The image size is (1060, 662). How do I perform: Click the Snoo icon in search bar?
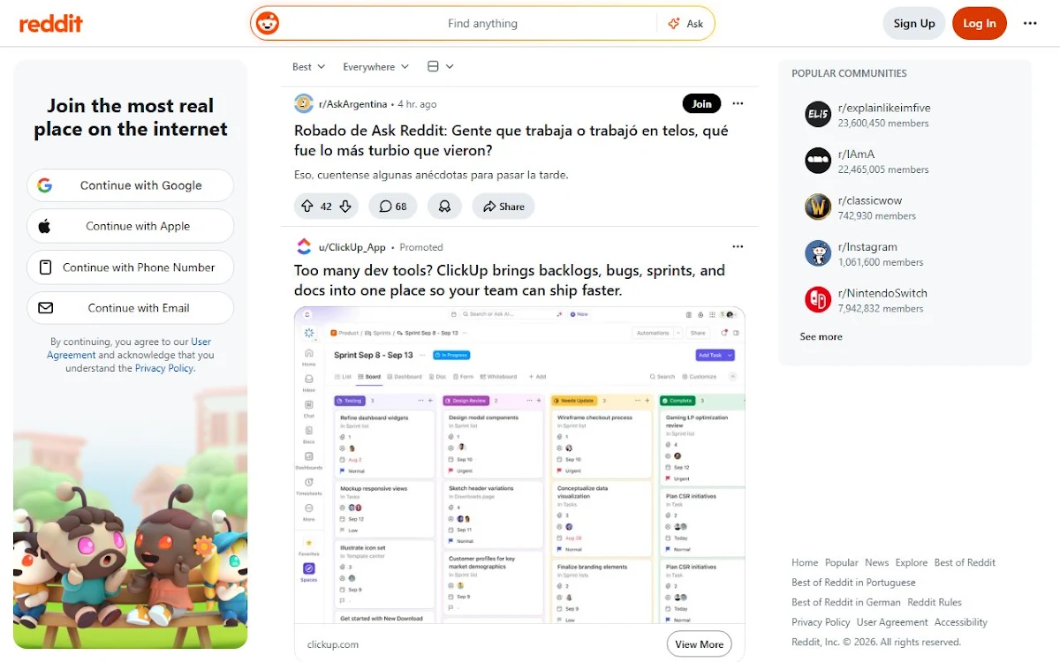pyautogui.click(x=267, y=24)
